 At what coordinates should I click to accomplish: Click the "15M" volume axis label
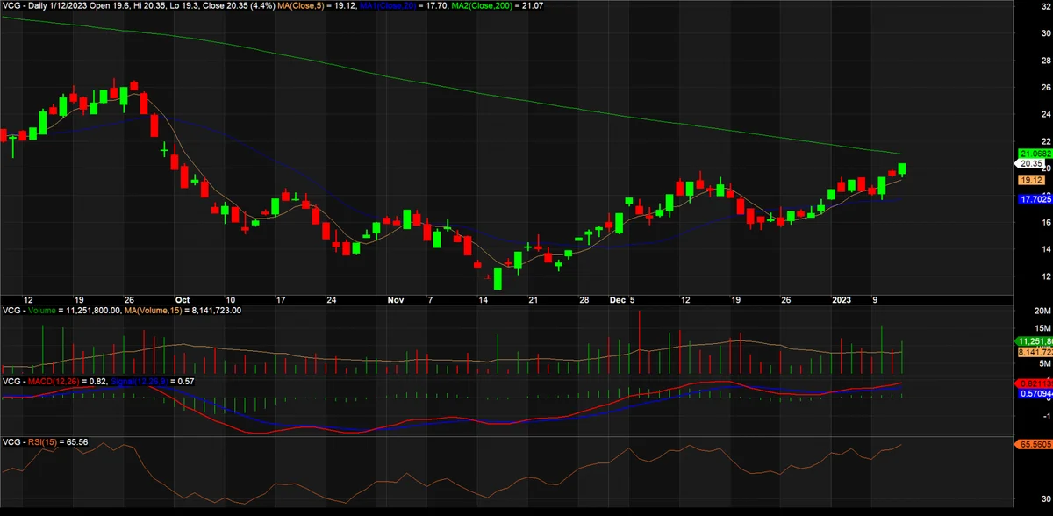[x=1042, y=328]
